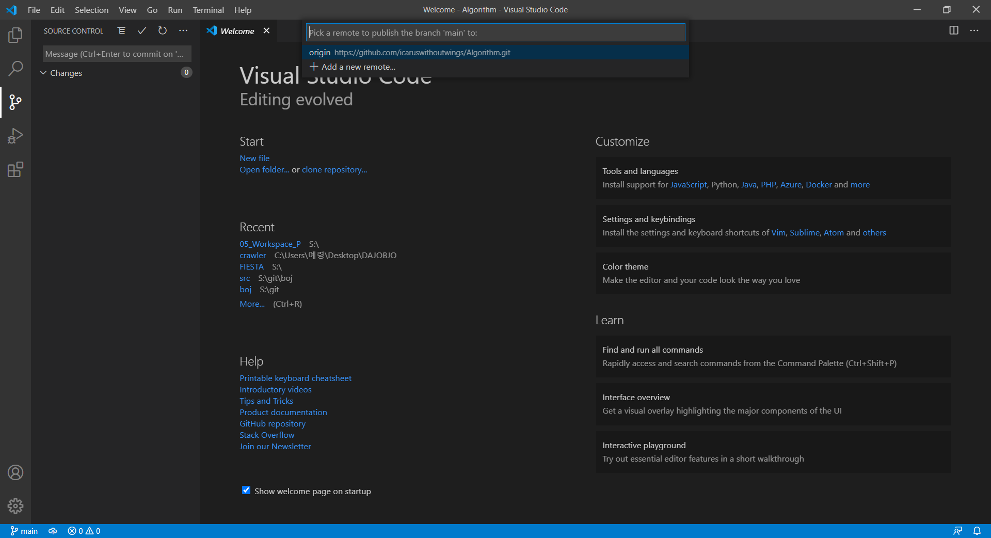Select the Welcome tab
Screen dimensions: 991x538
[x=237, y=31]
